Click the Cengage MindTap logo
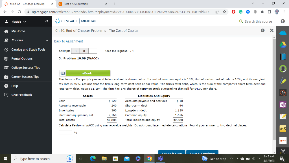The image size is (289, 163). tap(76, 21)
